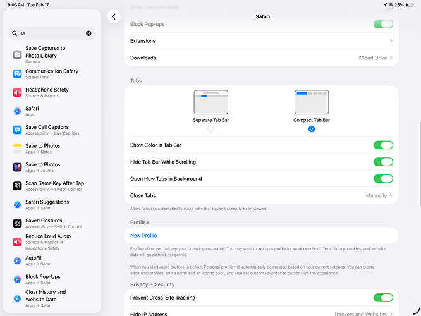The height and width of the screenshot is (316, 421).
Task: Select the Compact Tab Bar checked radio
Action: [312, 129]
